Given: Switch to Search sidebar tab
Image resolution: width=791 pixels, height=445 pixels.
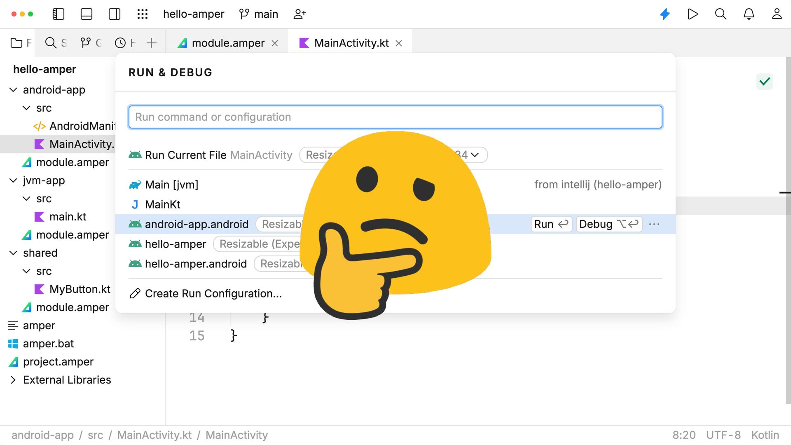Looking at the screenshot, I should click(x=56, y=43).
